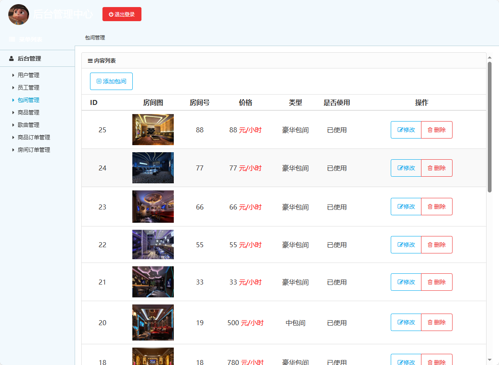Click the hamburger icon next to 菜单列表
This screenshot has width=499, height=365.
[11, 39]
